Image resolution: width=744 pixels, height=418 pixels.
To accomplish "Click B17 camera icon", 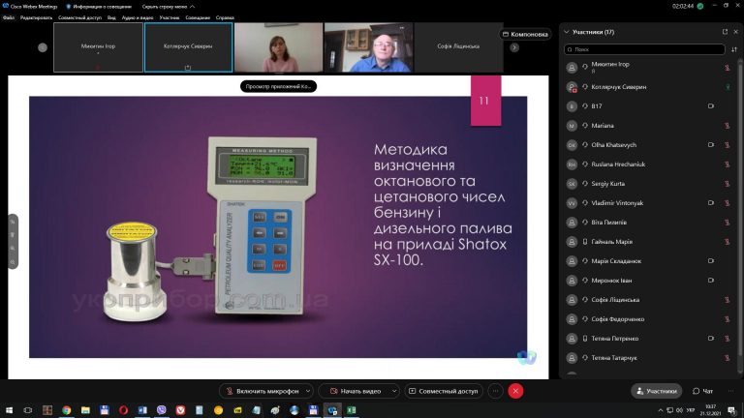I will coord(711,106).
